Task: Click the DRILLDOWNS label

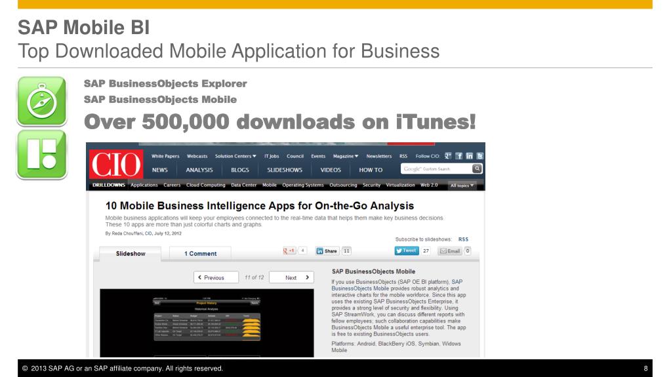Action: (x=109, y=186)
